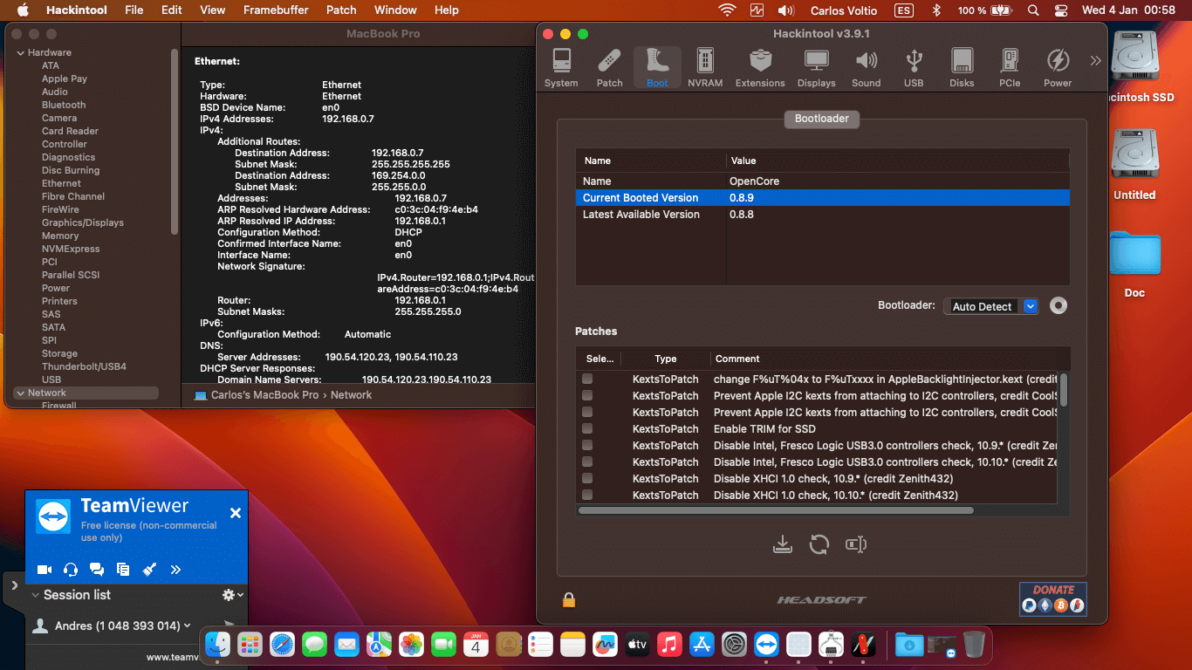Select the Current Booted Version row
Image resolution: width=1192 pixels, height=670 pixels.
point(822,198)
